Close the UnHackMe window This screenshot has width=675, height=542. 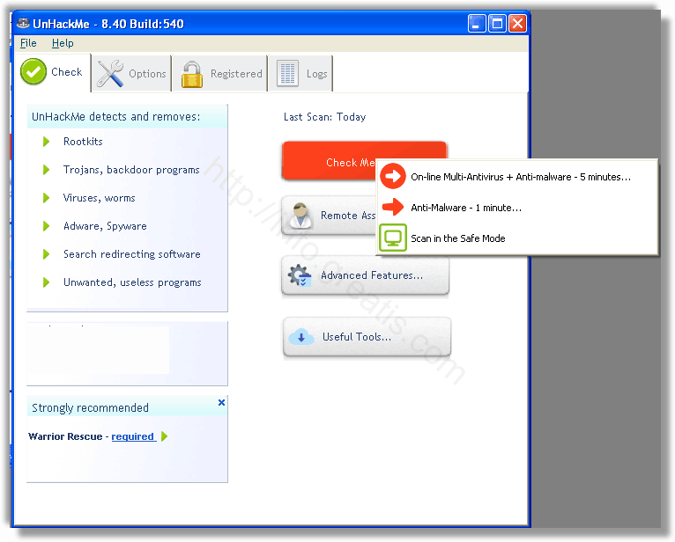pos(517,23)
